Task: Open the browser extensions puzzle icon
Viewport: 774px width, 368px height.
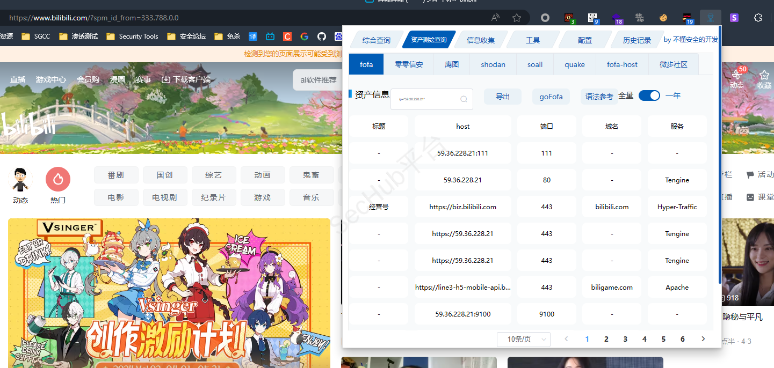Action: click(757, 18)
